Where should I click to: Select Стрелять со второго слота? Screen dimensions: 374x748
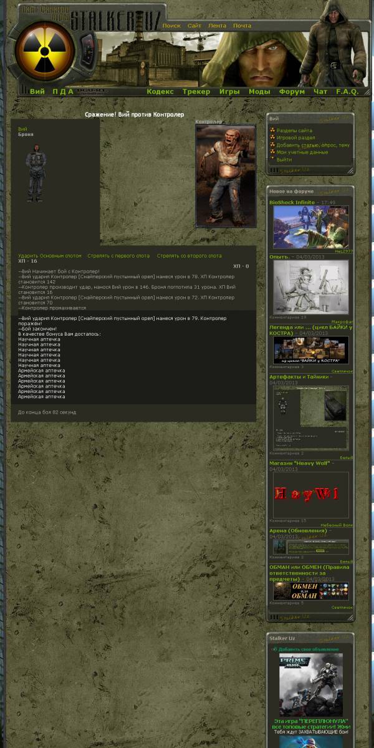point(189,256)
